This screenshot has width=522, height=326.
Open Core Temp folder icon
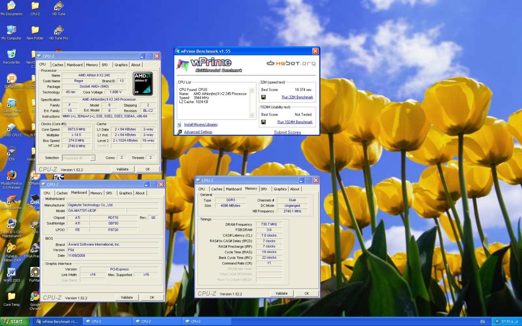[x=11, y=299]
